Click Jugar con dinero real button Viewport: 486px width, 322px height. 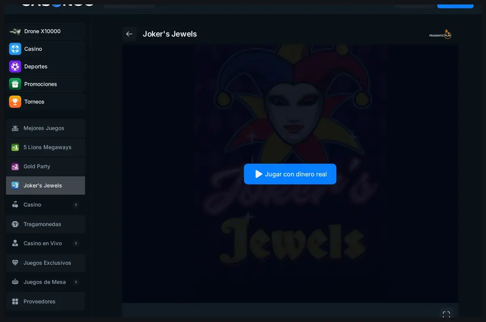click(x=290, y=174)
